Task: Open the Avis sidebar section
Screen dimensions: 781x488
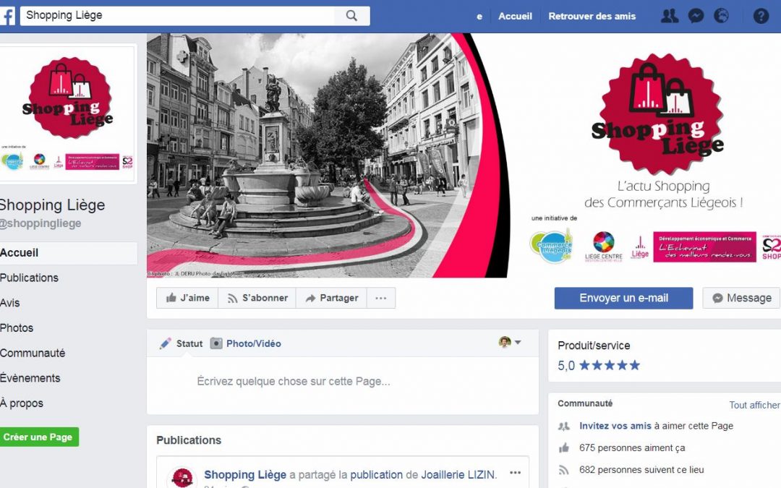Action: (10, 303)
